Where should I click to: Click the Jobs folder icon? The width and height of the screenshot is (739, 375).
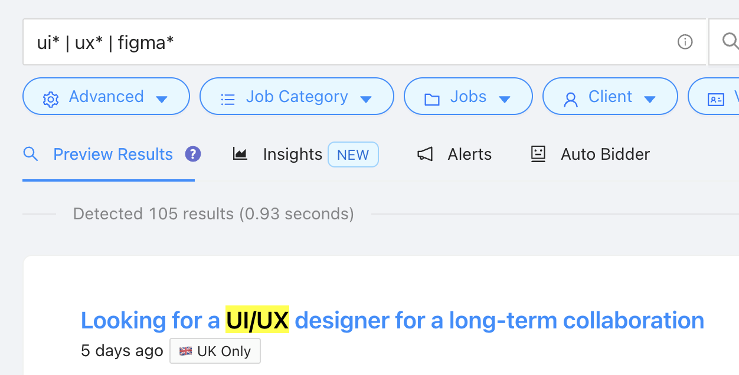click(432, 99)
